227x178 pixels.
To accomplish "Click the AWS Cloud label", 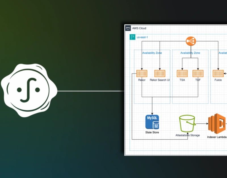I will point(139,28).
